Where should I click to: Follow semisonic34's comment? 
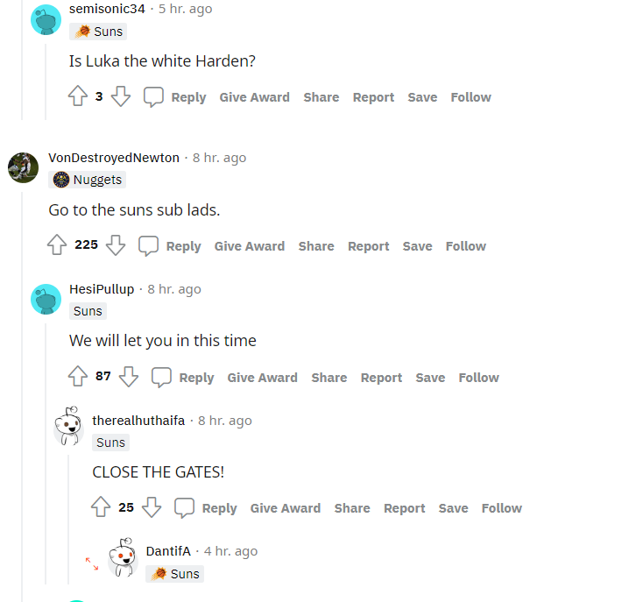(x=471, y=97)
